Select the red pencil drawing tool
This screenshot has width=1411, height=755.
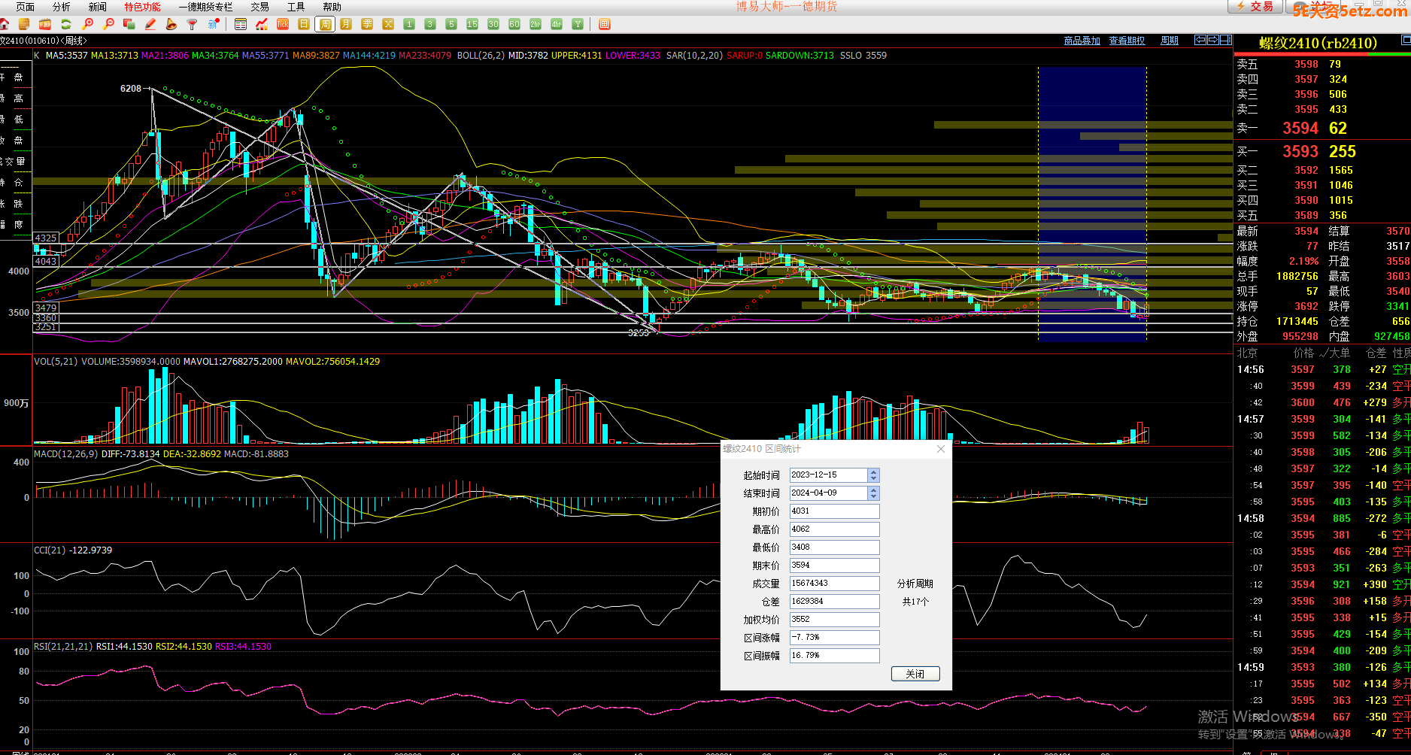[150, 24]
